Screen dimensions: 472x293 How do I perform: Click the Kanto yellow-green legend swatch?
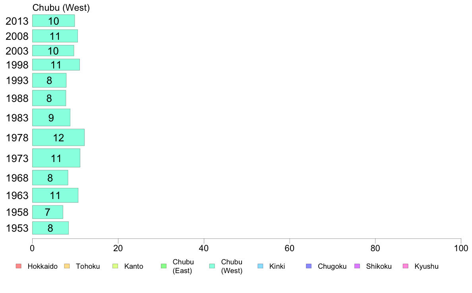(x=115, y=266)
